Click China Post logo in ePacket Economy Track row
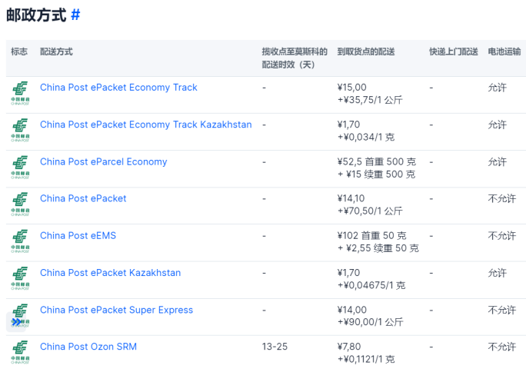Viewport: 526px width, 372px height. pyautogui.click(x=20, y=93)
